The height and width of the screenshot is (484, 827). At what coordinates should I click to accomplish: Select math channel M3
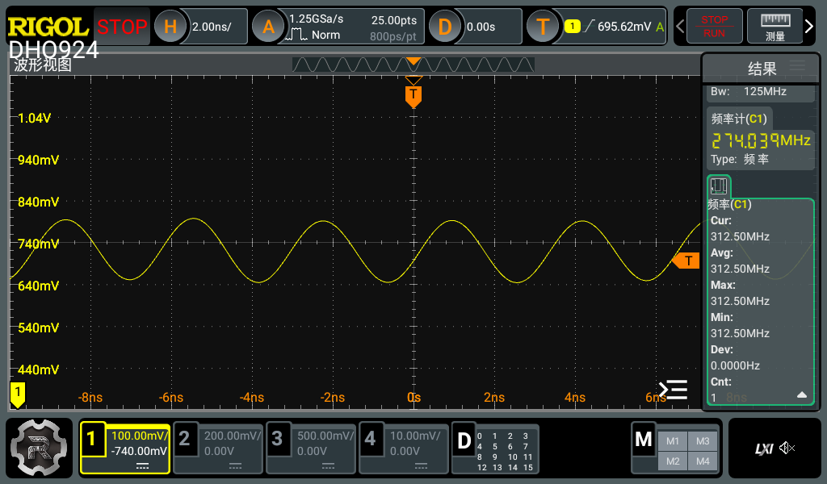point(703,441)
